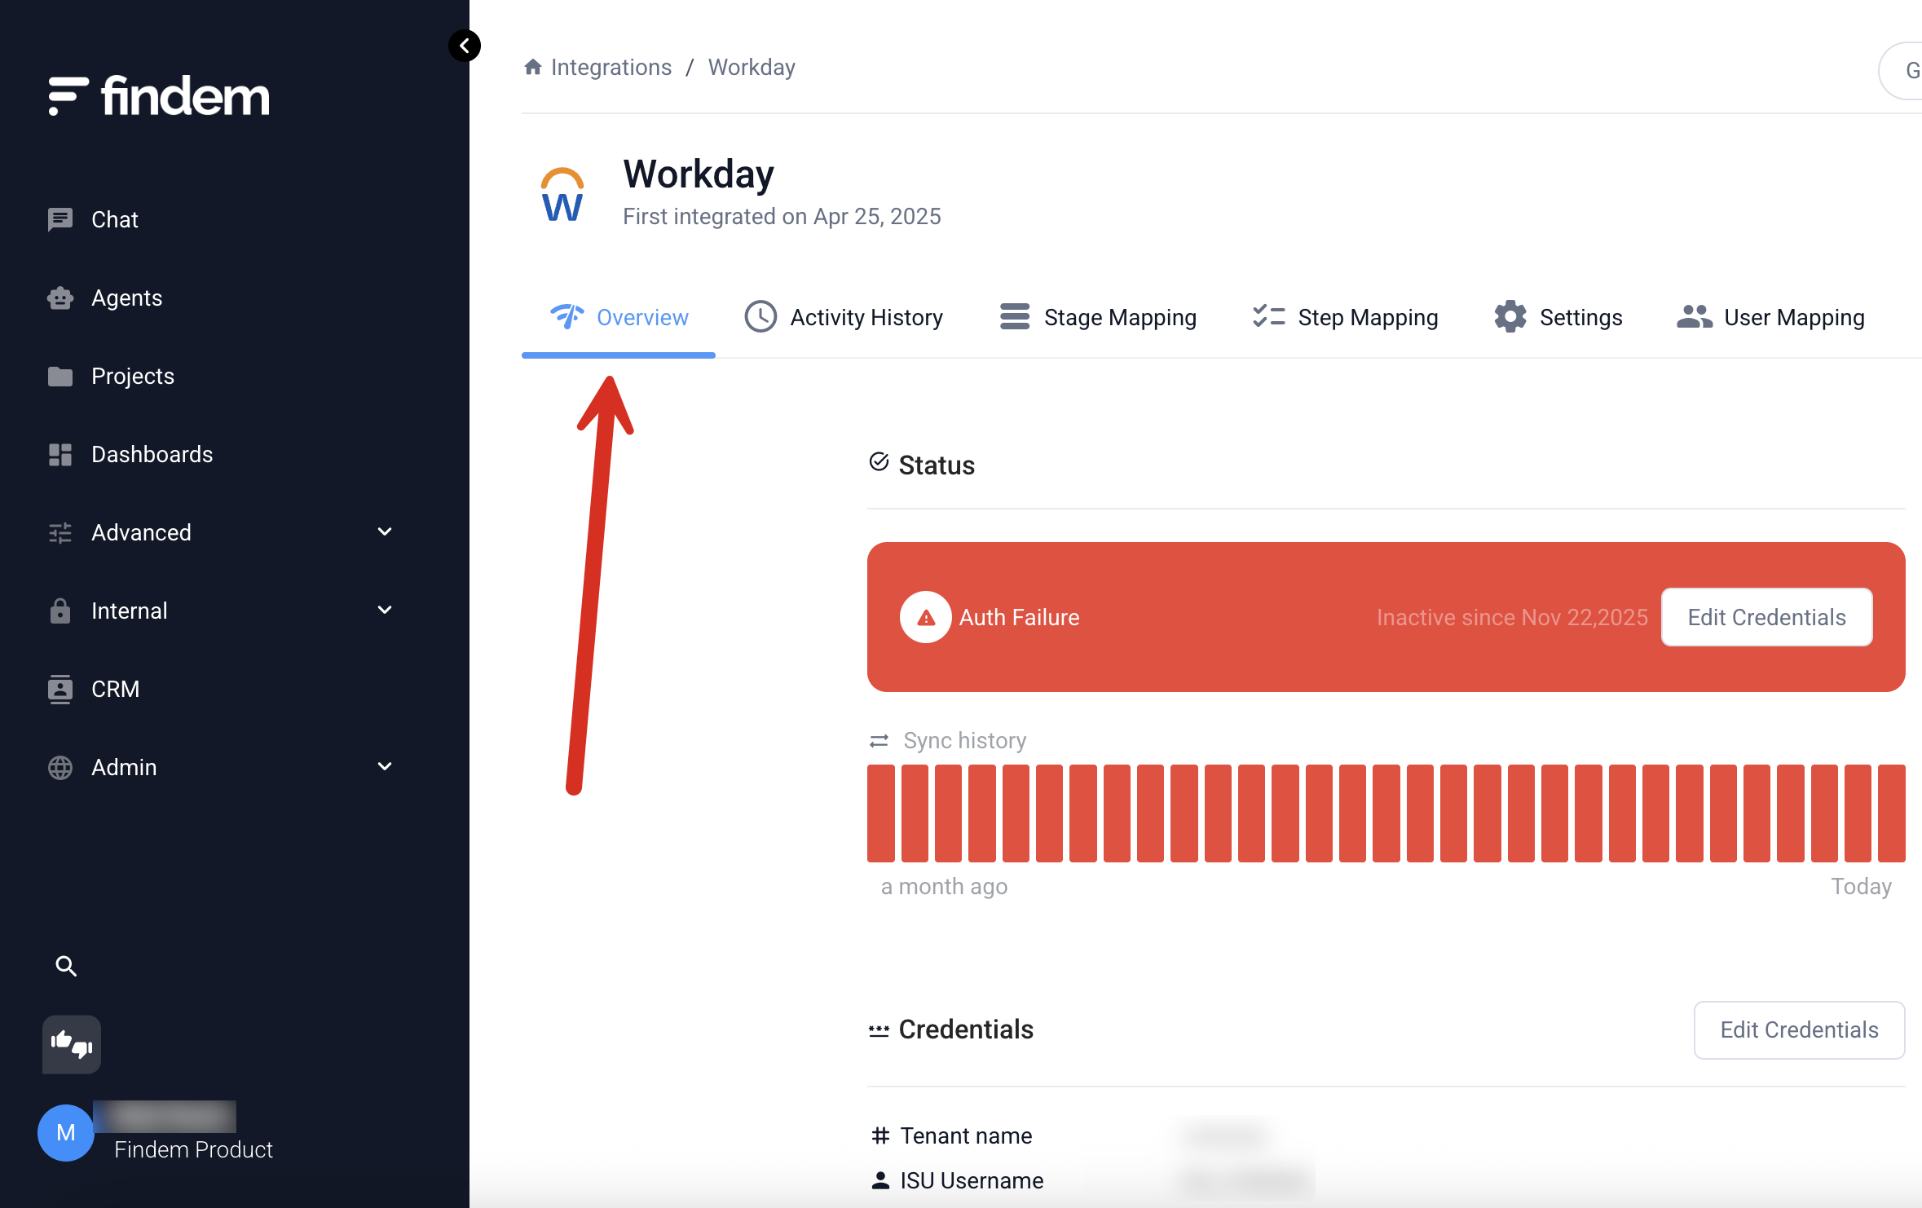Click the Findem Product account label
The width and height of the screenshot is (1922, 1208).
tap(193, 1149)
